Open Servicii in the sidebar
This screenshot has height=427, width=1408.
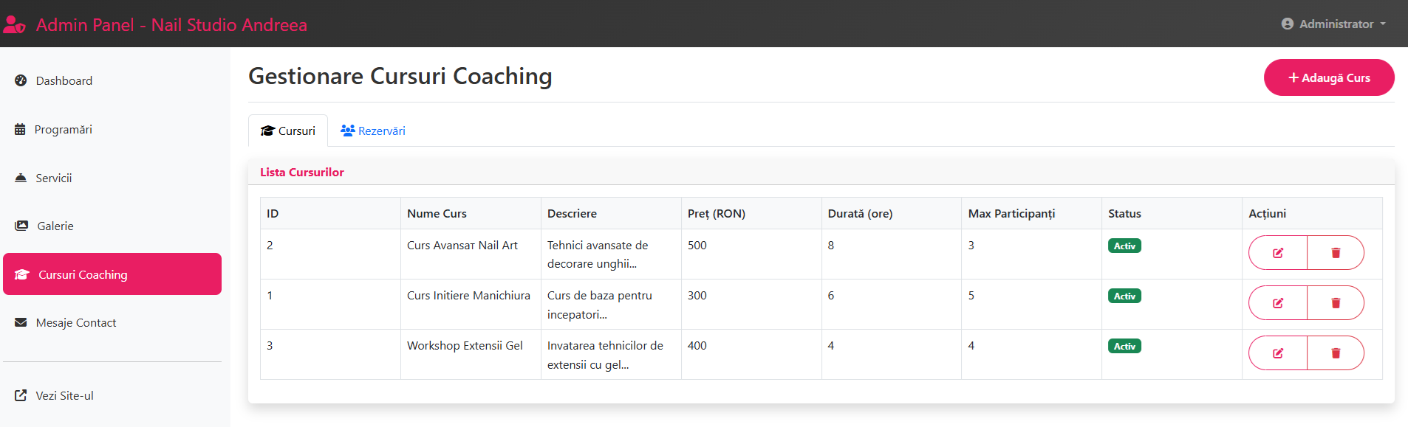click(x=112, y=178)
